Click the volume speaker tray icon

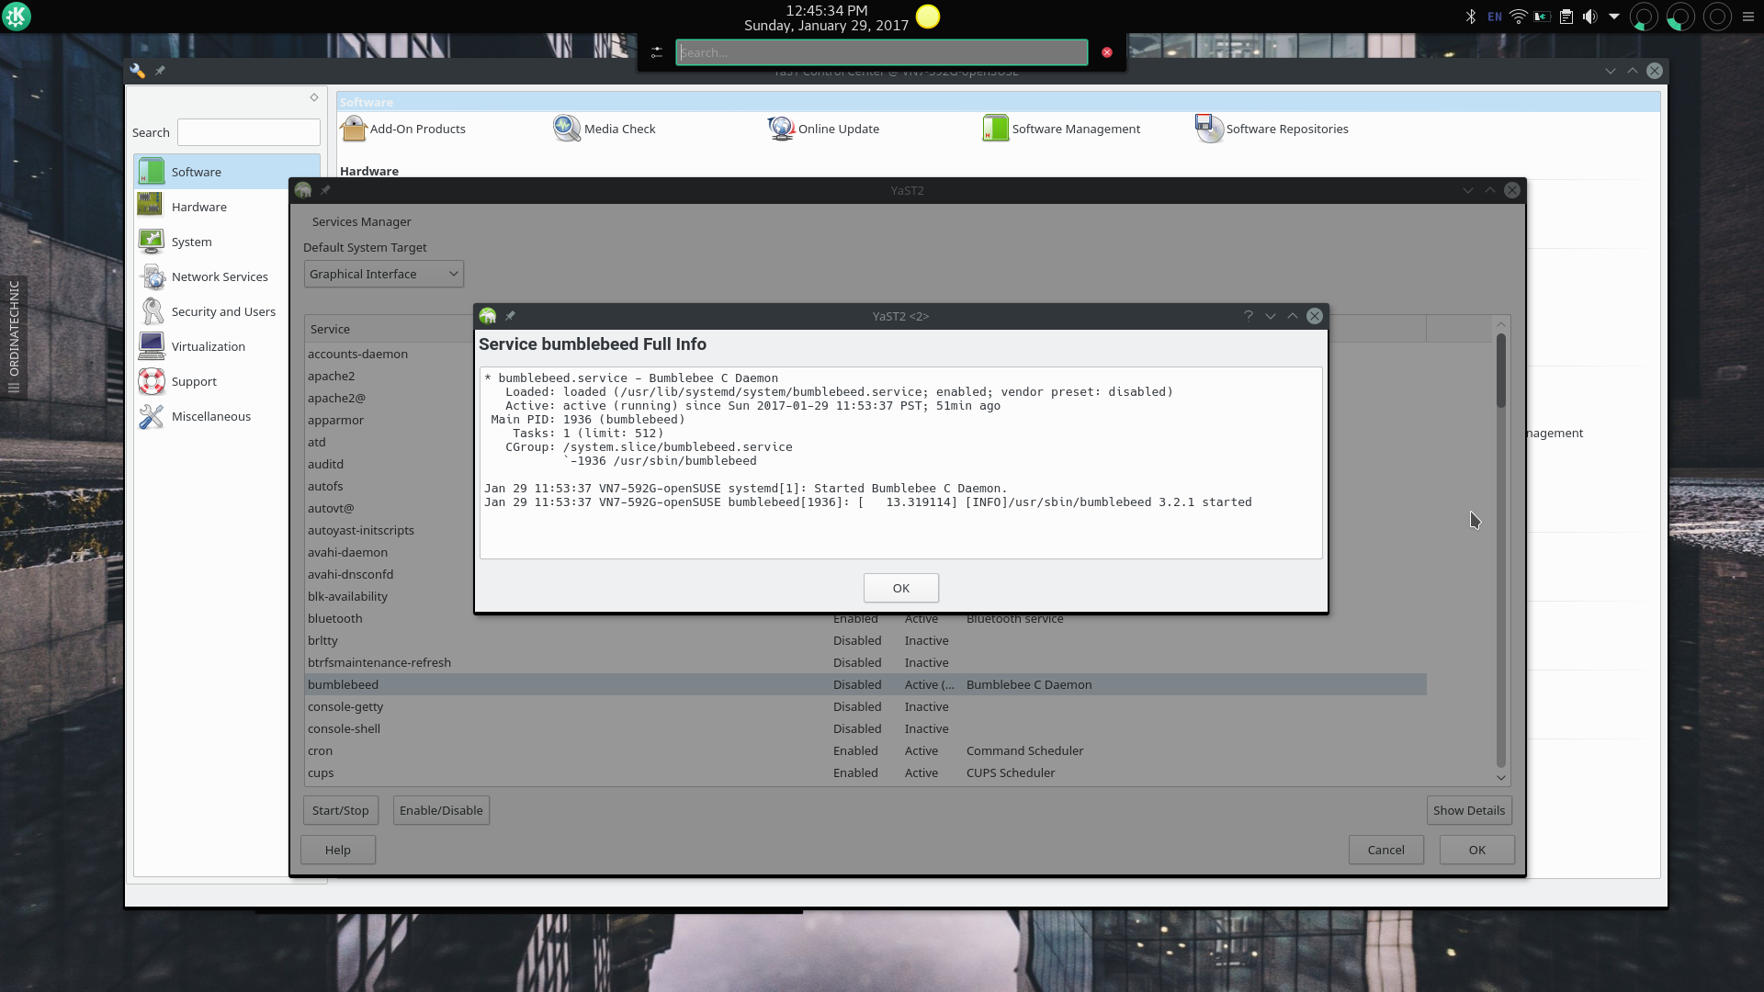(1590, 17)
